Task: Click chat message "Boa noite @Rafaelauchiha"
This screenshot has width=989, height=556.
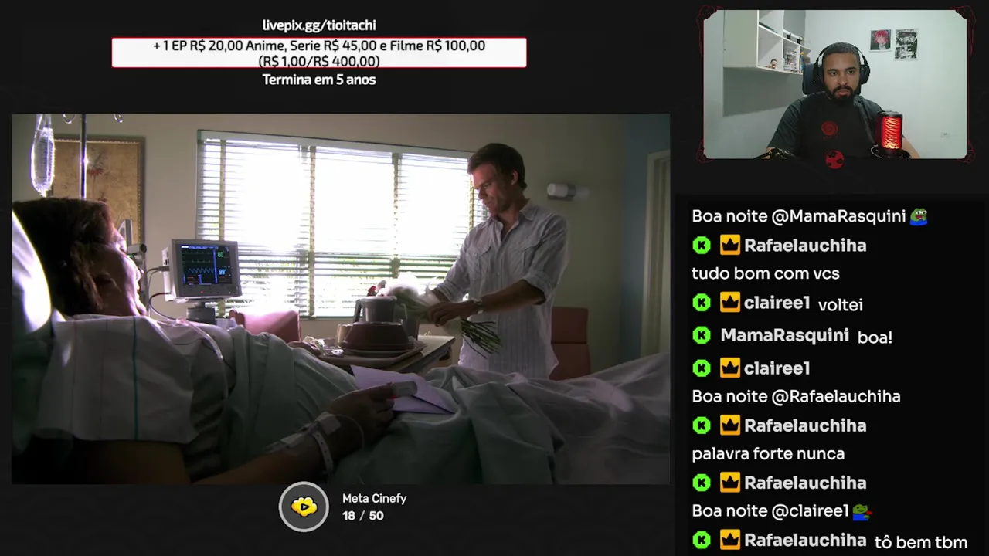Action: pyautogui.click(x=796, y=396)
